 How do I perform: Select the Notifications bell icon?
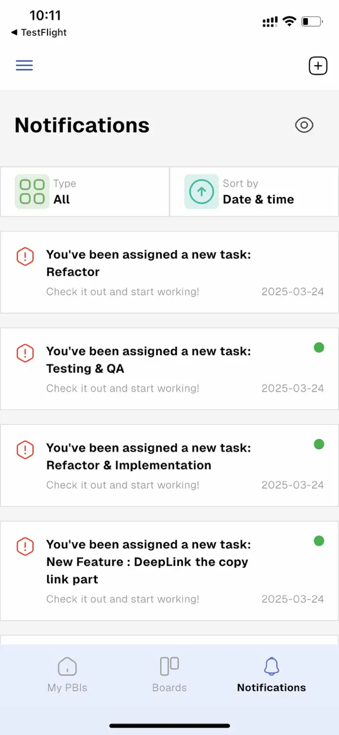coord(271,666)
